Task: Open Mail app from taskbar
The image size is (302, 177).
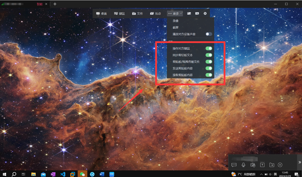Action: 43,174
